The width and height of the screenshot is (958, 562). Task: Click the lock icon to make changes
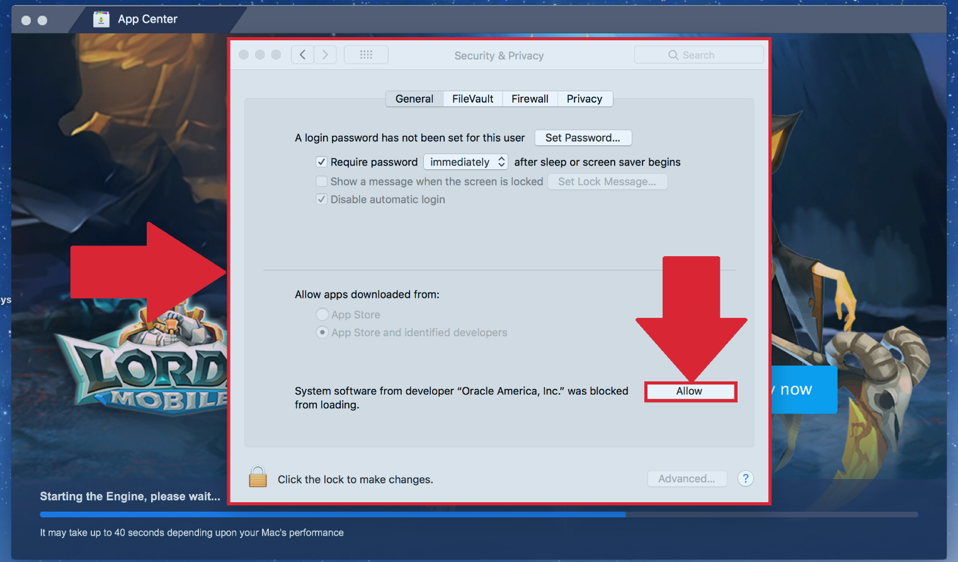click(258, 477)
